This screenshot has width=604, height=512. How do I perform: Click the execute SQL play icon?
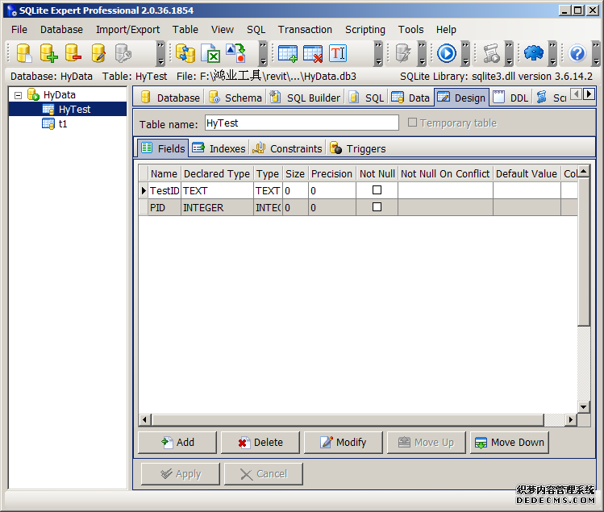pyautogui.click(x=447, y=53)
